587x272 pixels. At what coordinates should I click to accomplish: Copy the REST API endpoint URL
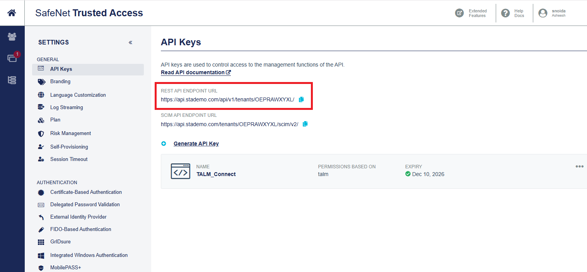click(301, 99)
